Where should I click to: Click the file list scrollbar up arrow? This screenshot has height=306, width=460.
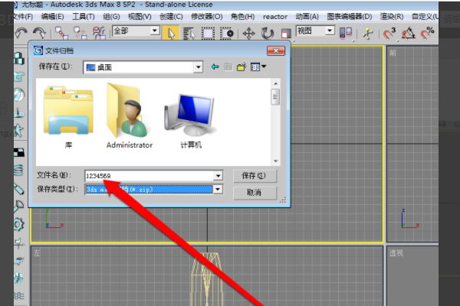tap(275, 83)
